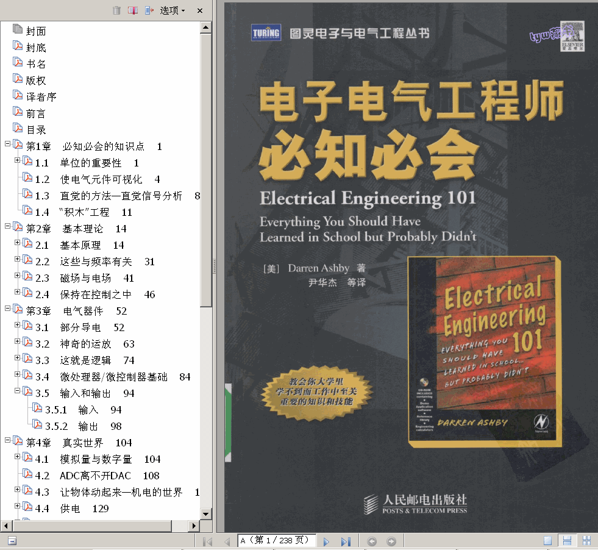Expand the 3.3 这就是逻辑 node
598x550 pixels.
pyautogui.click(x=17, y=358)
